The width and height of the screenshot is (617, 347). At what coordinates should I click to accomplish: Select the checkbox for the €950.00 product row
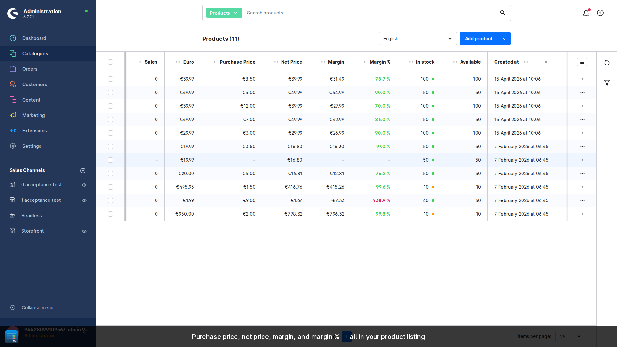point(111,214)
